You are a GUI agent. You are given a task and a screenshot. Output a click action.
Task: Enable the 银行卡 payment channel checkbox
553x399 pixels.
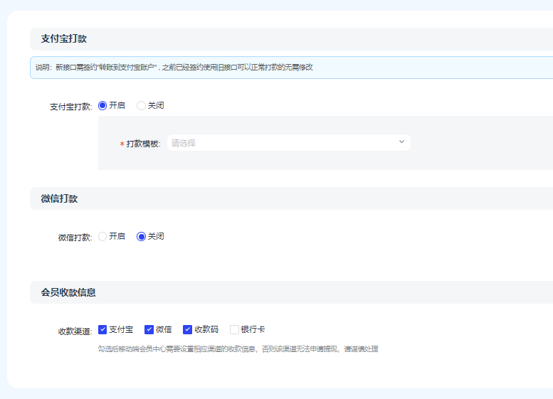[234, 329]
